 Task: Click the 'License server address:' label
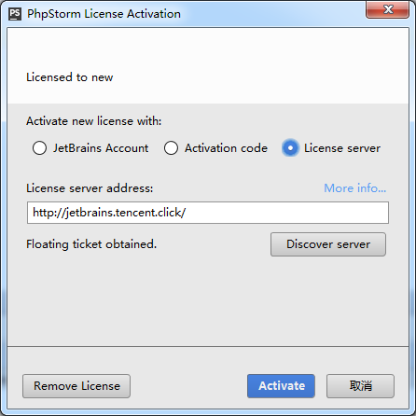[90, 188]
